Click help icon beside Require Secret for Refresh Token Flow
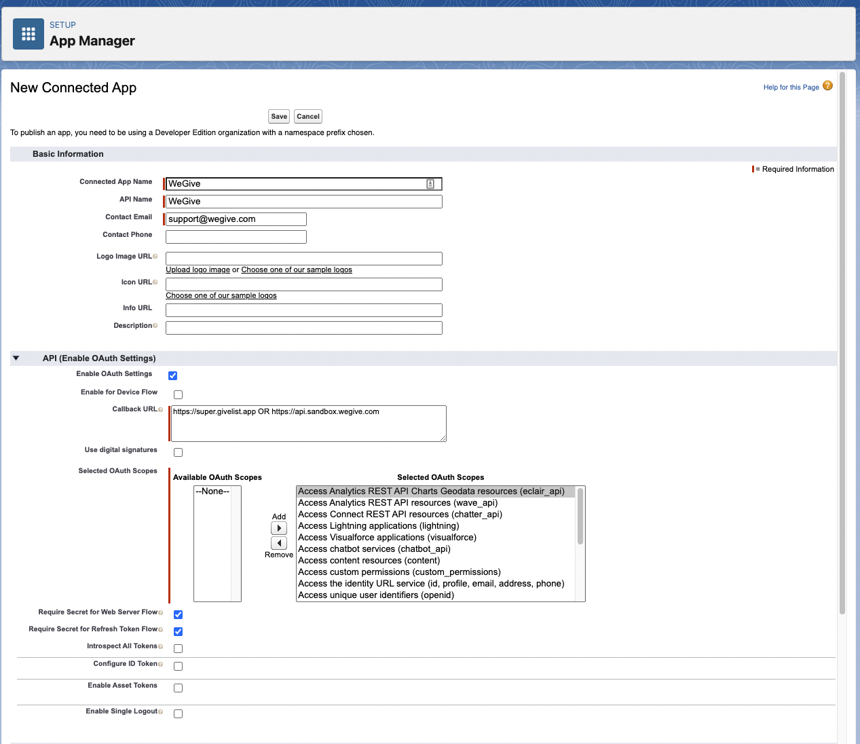This screenshot has height=744, width=860. 161,629
